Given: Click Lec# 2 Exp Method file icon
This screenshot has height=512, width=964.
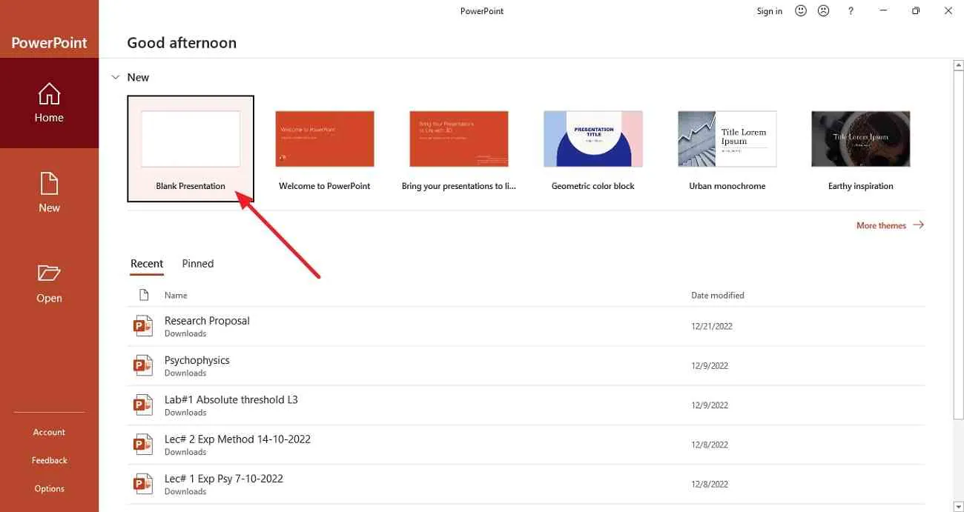Looking at the screenshot, I should coord(142,445).
